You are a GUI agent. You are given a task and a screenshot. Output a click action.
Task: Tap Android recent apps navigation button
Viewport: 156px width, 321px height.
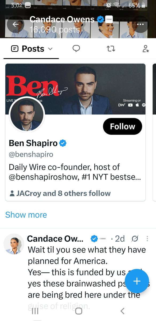[x=35, y=311]
